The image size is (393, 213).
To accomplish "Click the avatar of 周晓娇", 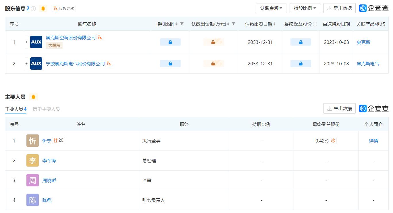I will (x=32, y=180).
